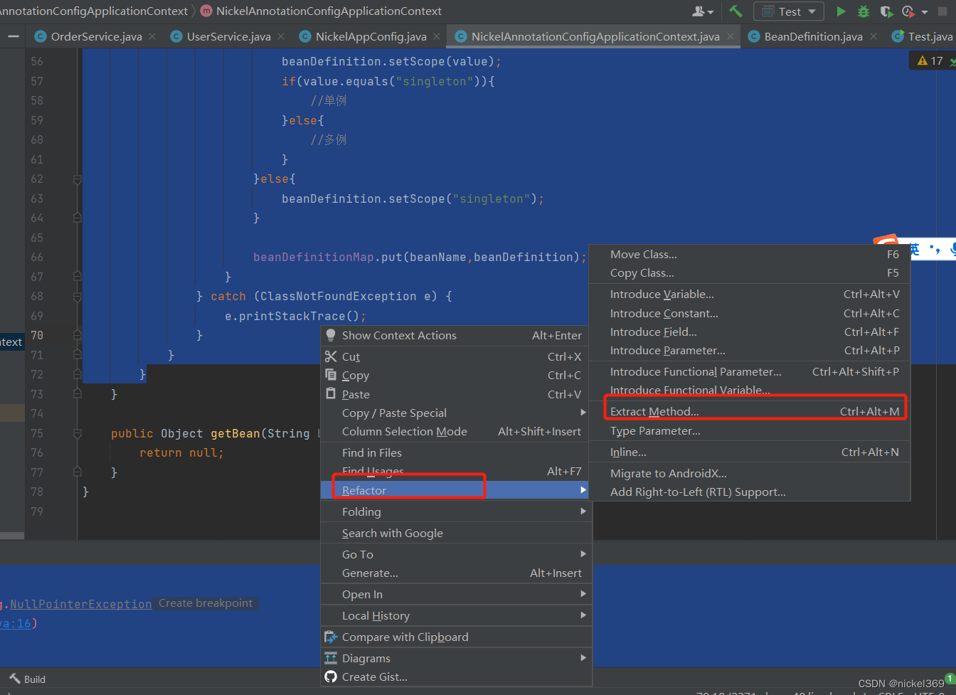The width and height of the screenshot is (956, 695).
Task: Click the Profiler clock run icon
Action: (908, 11)
